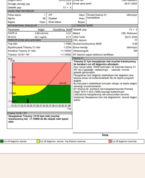The image size is (145, 178).
Task: Click bold sentence 'Trisomy 21 için hesaplanan risk'
Action: click(105, 63)
